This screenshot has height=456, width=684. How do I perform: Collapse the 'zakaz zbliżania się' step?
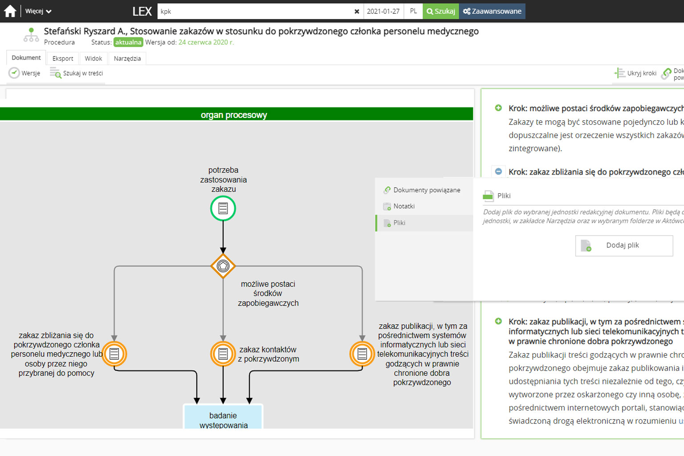click(x=498, y=171)
